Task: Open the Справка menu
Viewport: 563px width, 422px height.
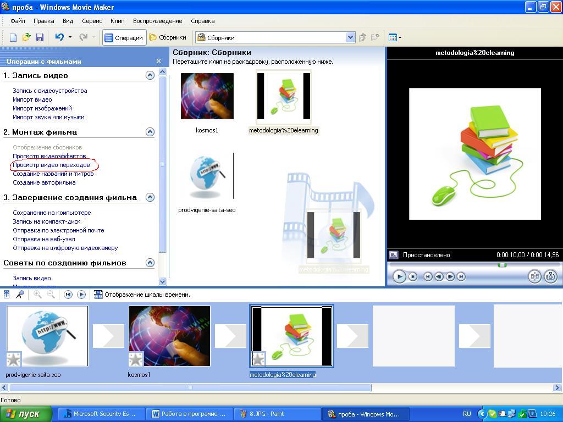Action: point(203,21)
